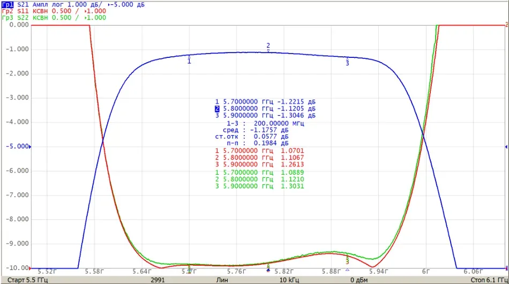Click the -3.000 vertical axis label
The width and height of the screenshot is (509, 284).
pos(17,98)
